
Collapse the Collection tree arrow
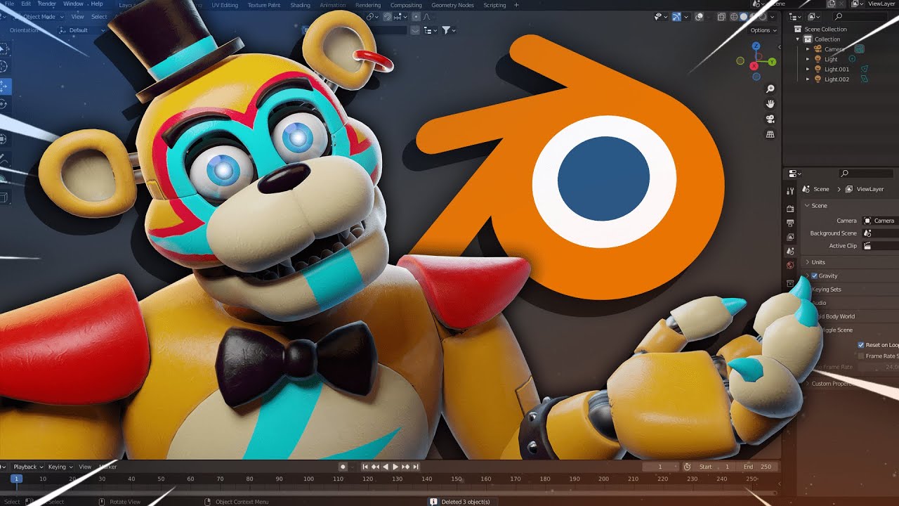pyautogui.click(x=798, y=39)
